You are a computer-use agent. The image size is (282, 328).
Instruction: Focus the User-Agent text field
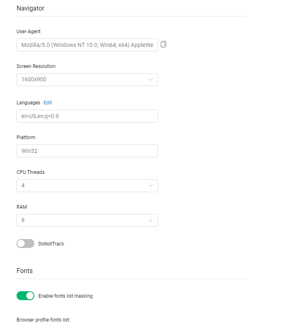pos(87,45)
